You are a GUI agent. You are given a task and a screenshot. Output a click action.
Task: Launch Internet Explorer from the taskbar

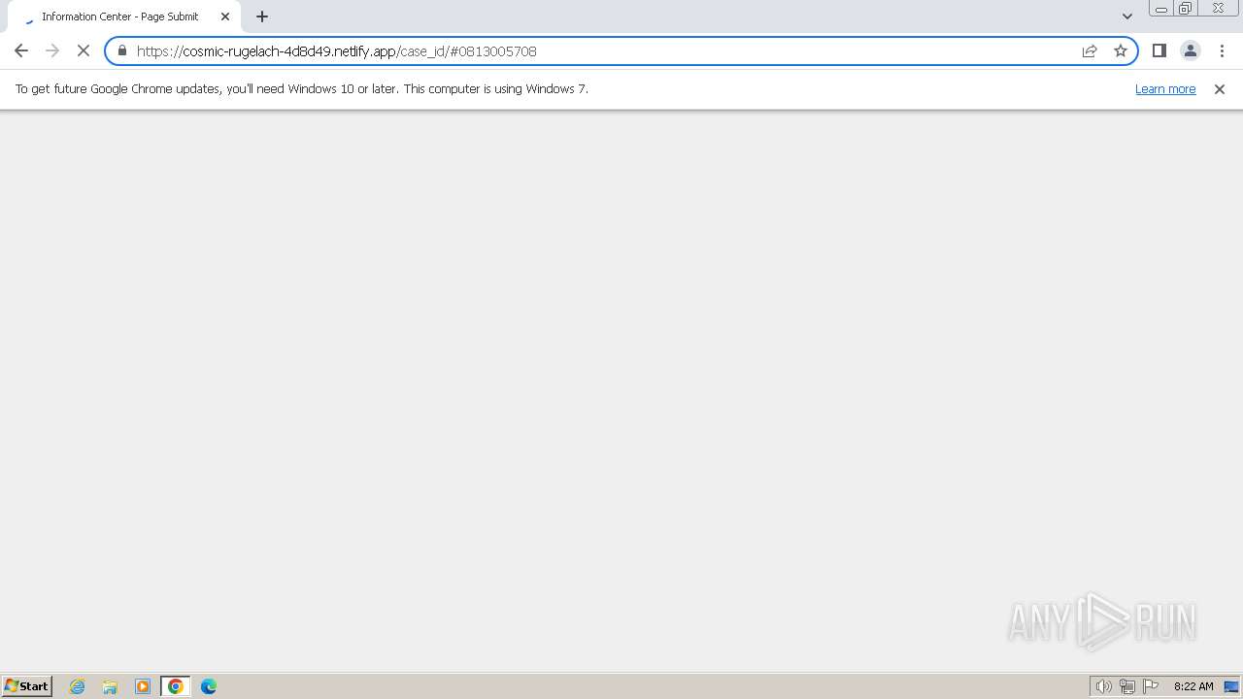click(x=78, y=686)
